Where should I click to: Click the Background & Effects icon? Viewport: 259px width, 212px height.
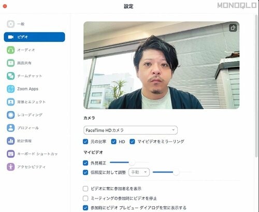11,102
